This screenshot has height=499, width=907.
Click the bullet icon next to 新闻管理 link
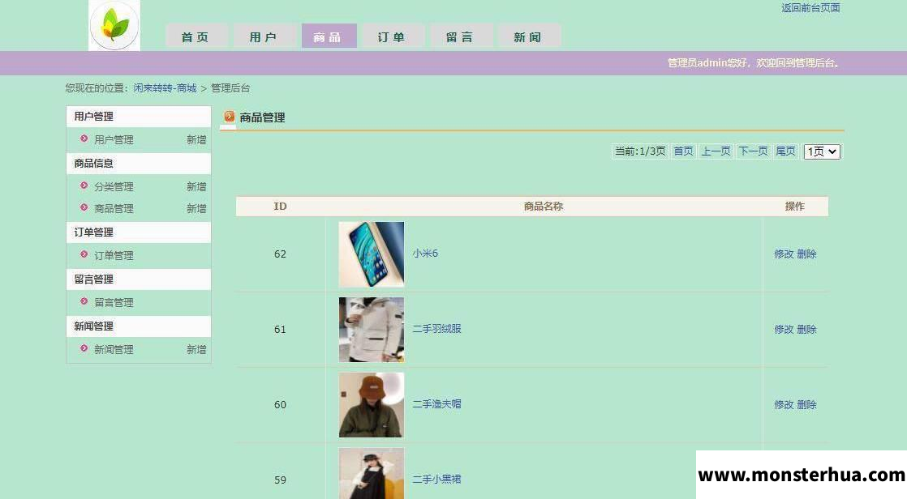[x=84, y=348]
